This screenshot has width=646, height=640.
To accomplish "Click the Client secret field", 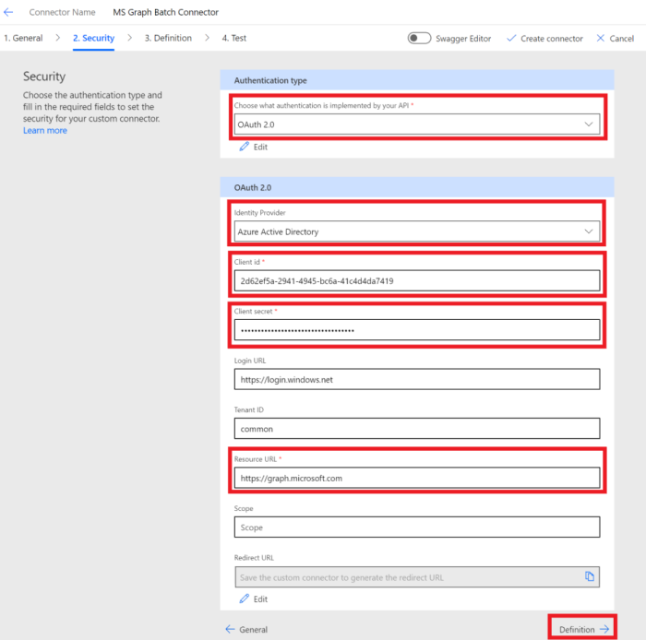I will point(417,330).
